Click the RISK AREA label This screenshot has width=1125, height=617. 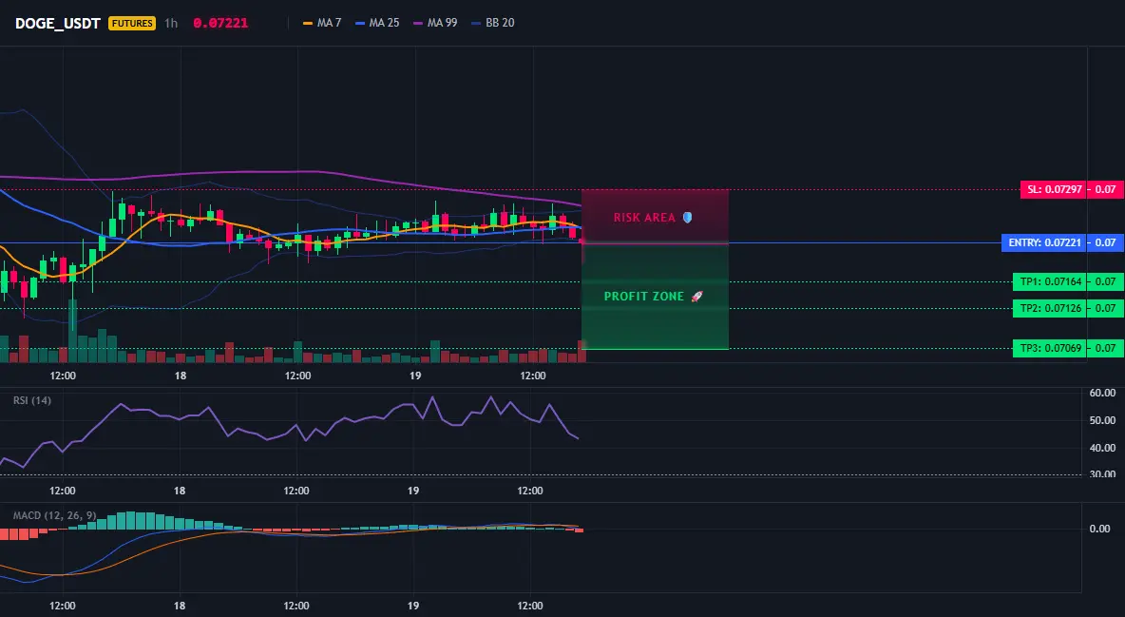click(x=644, y=218)
